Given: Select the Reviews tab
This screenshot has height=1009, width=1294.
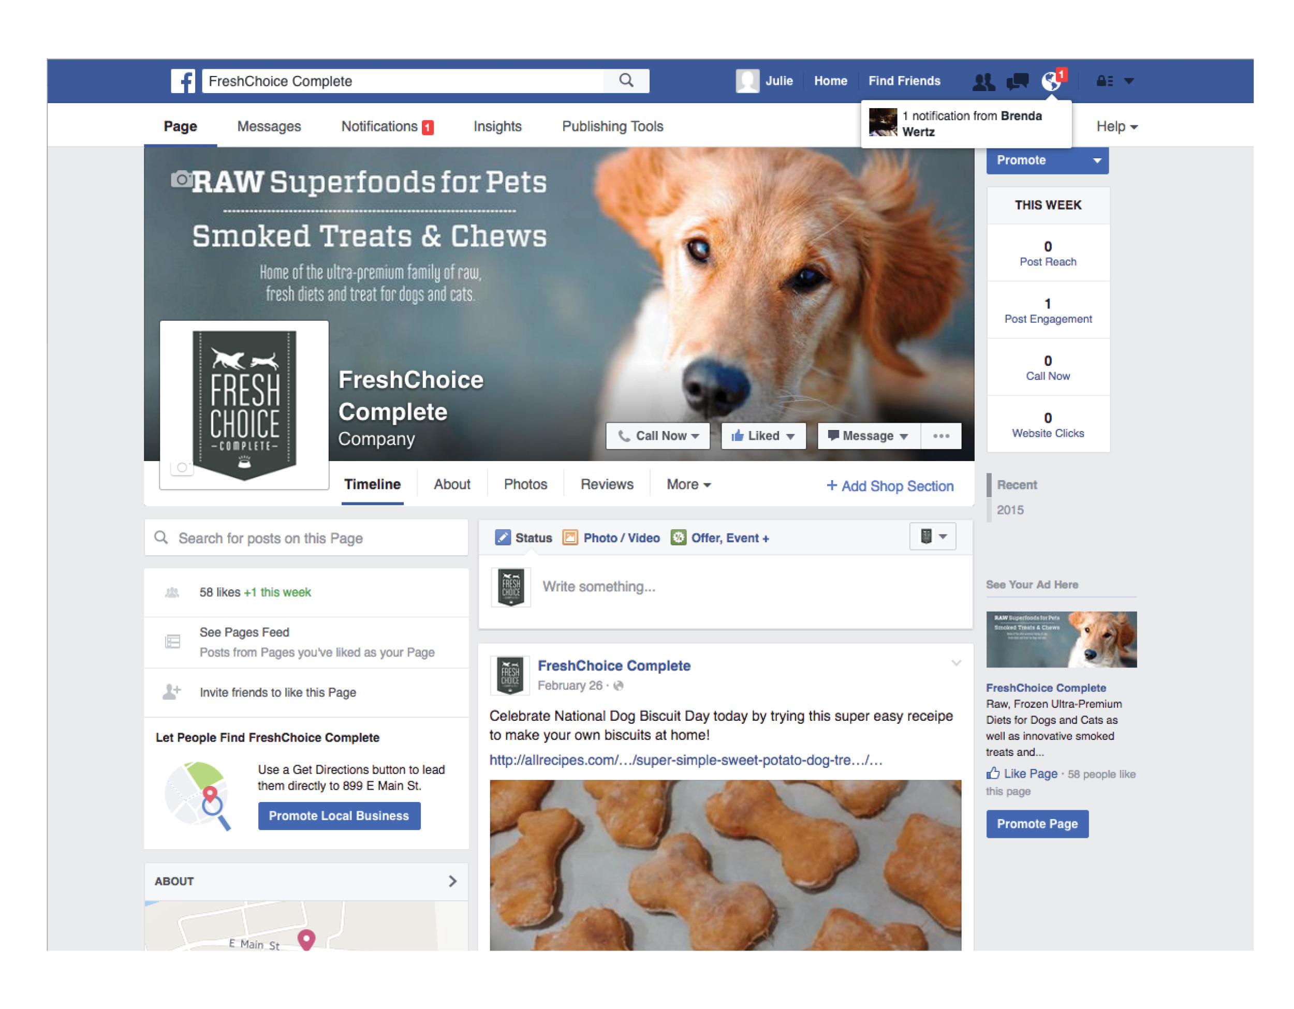Looking at the screenshot, I should point(607,485).
